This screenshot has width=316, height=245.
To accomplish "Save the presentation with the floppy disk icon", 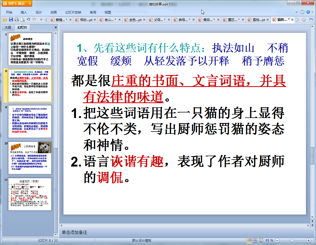I will (x=11, y=20).
